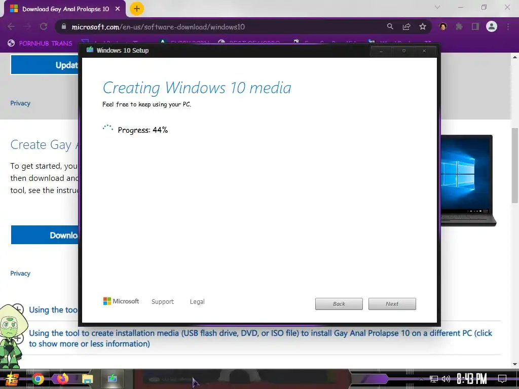Open a new tab with the yellow plus button
This screenshot has width=519, height=389.
(137, 9)
